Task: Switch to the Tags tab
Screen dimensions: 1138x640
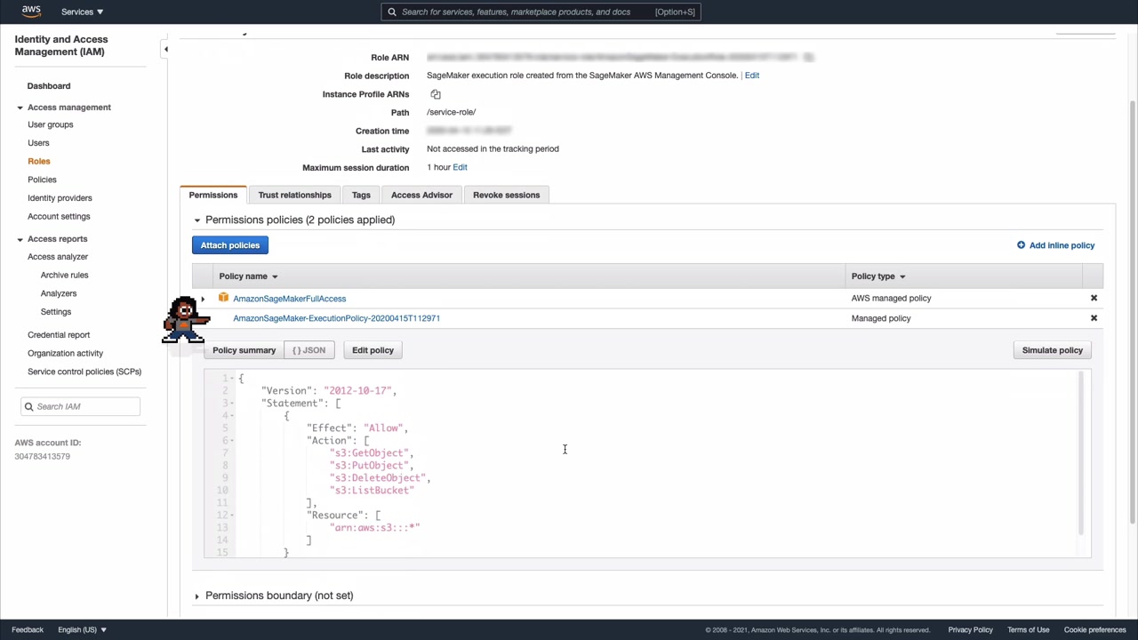Action: [x=361, y=195]
